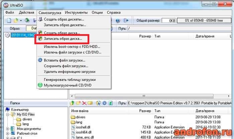Click the blue gear settings icon in local toolbar
Image resolution: width=234 pixels, height=139 pixels.
(104, 103)
